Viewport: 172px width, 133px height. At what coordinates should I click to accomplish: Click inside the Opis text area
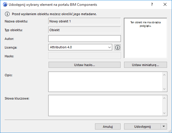(x=105, y=82)
